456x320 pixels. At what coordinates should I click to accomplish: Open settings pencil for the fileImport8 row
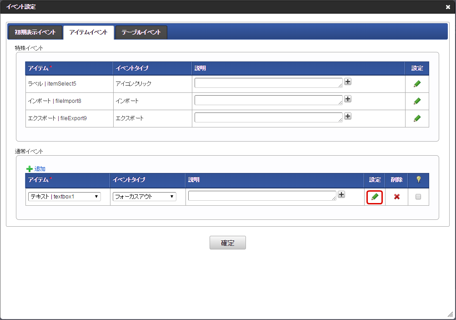417,101
